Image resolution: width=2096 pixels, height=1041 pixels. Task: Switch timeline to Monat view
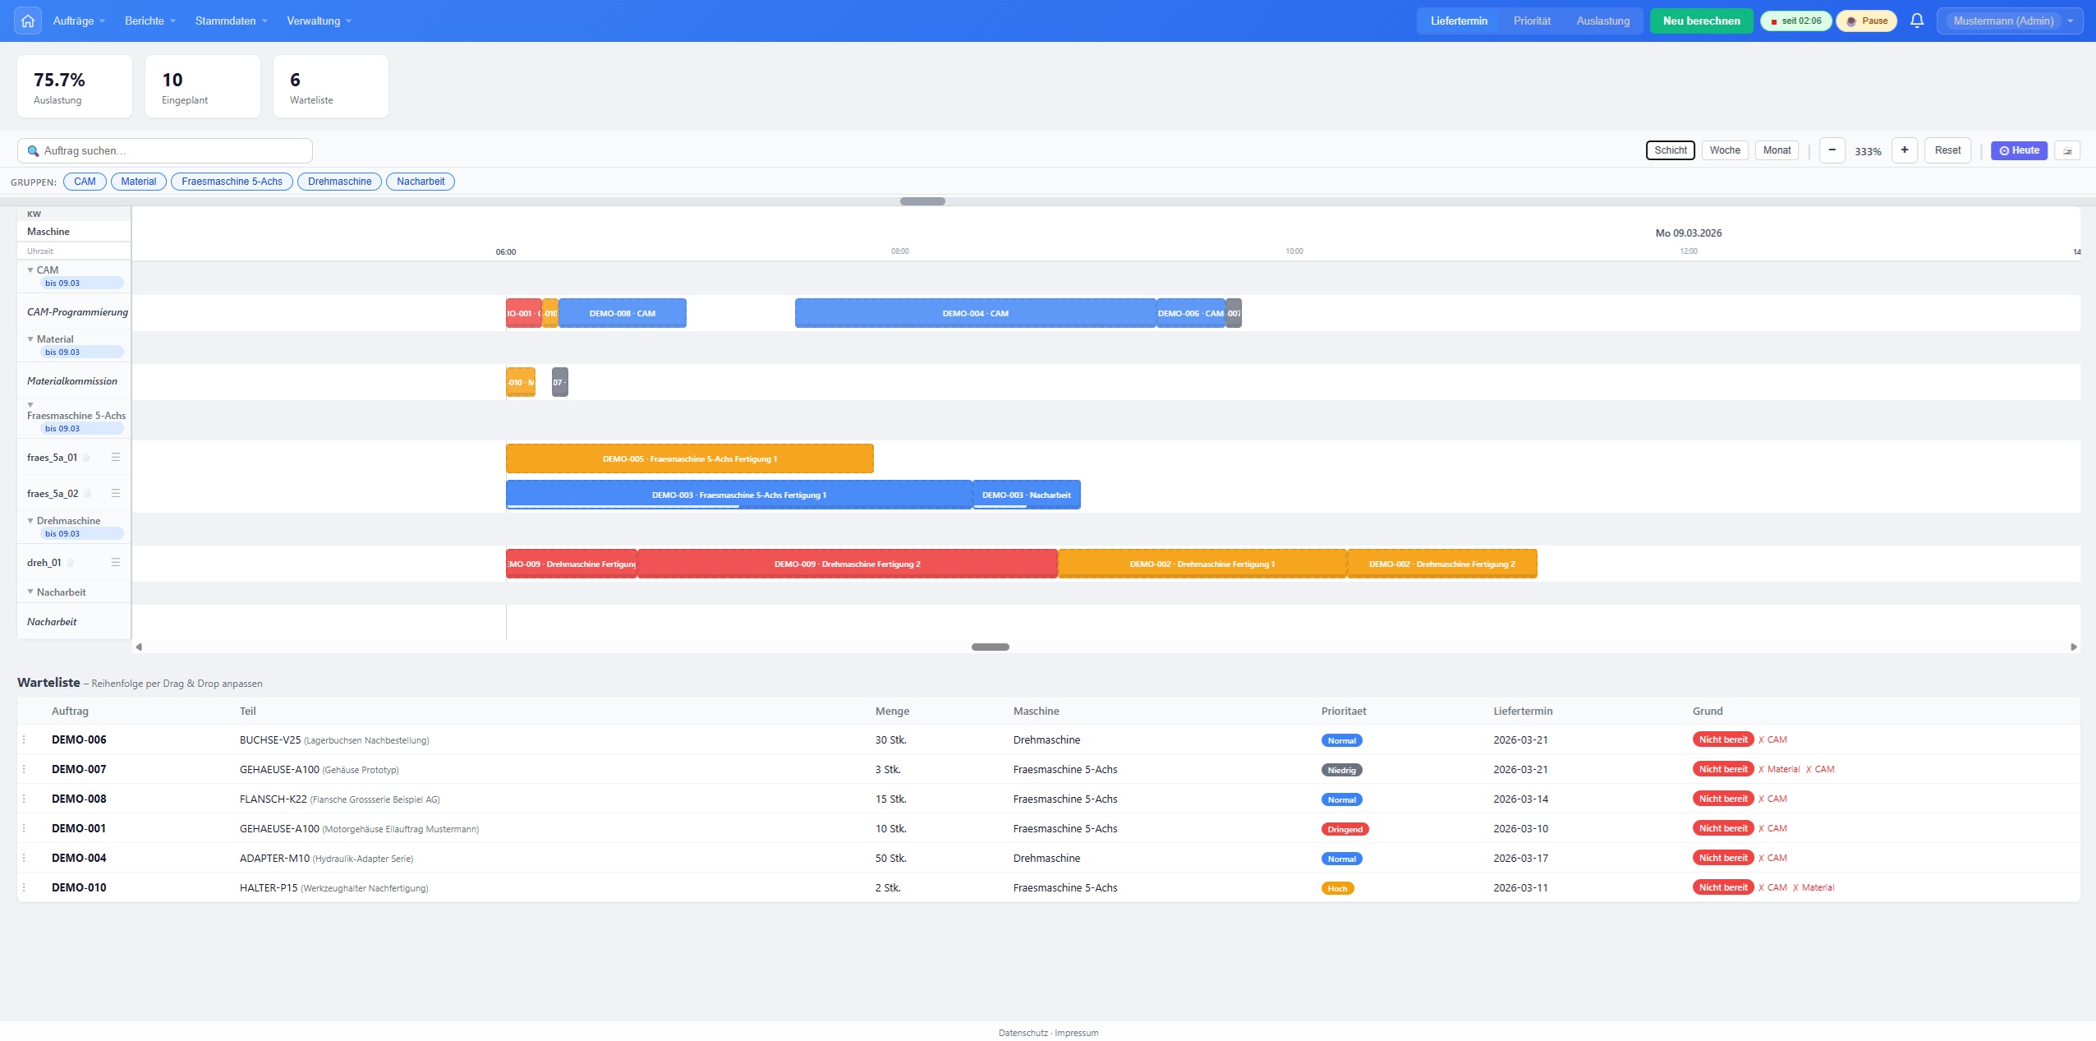coord(1777,150)
